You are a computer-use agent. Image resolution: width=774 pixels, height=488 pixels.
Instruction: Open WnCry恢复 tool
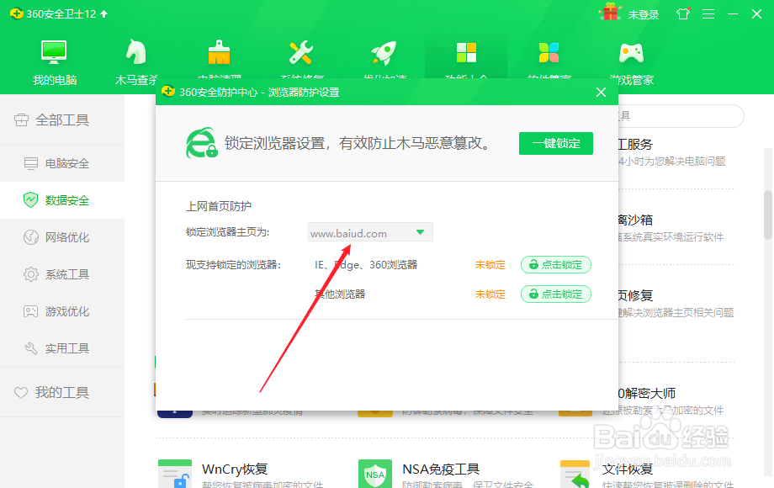(235, 469)
